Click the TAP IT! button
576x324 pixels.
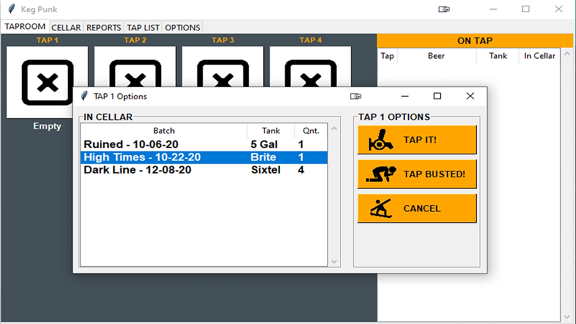click(417, 140)
